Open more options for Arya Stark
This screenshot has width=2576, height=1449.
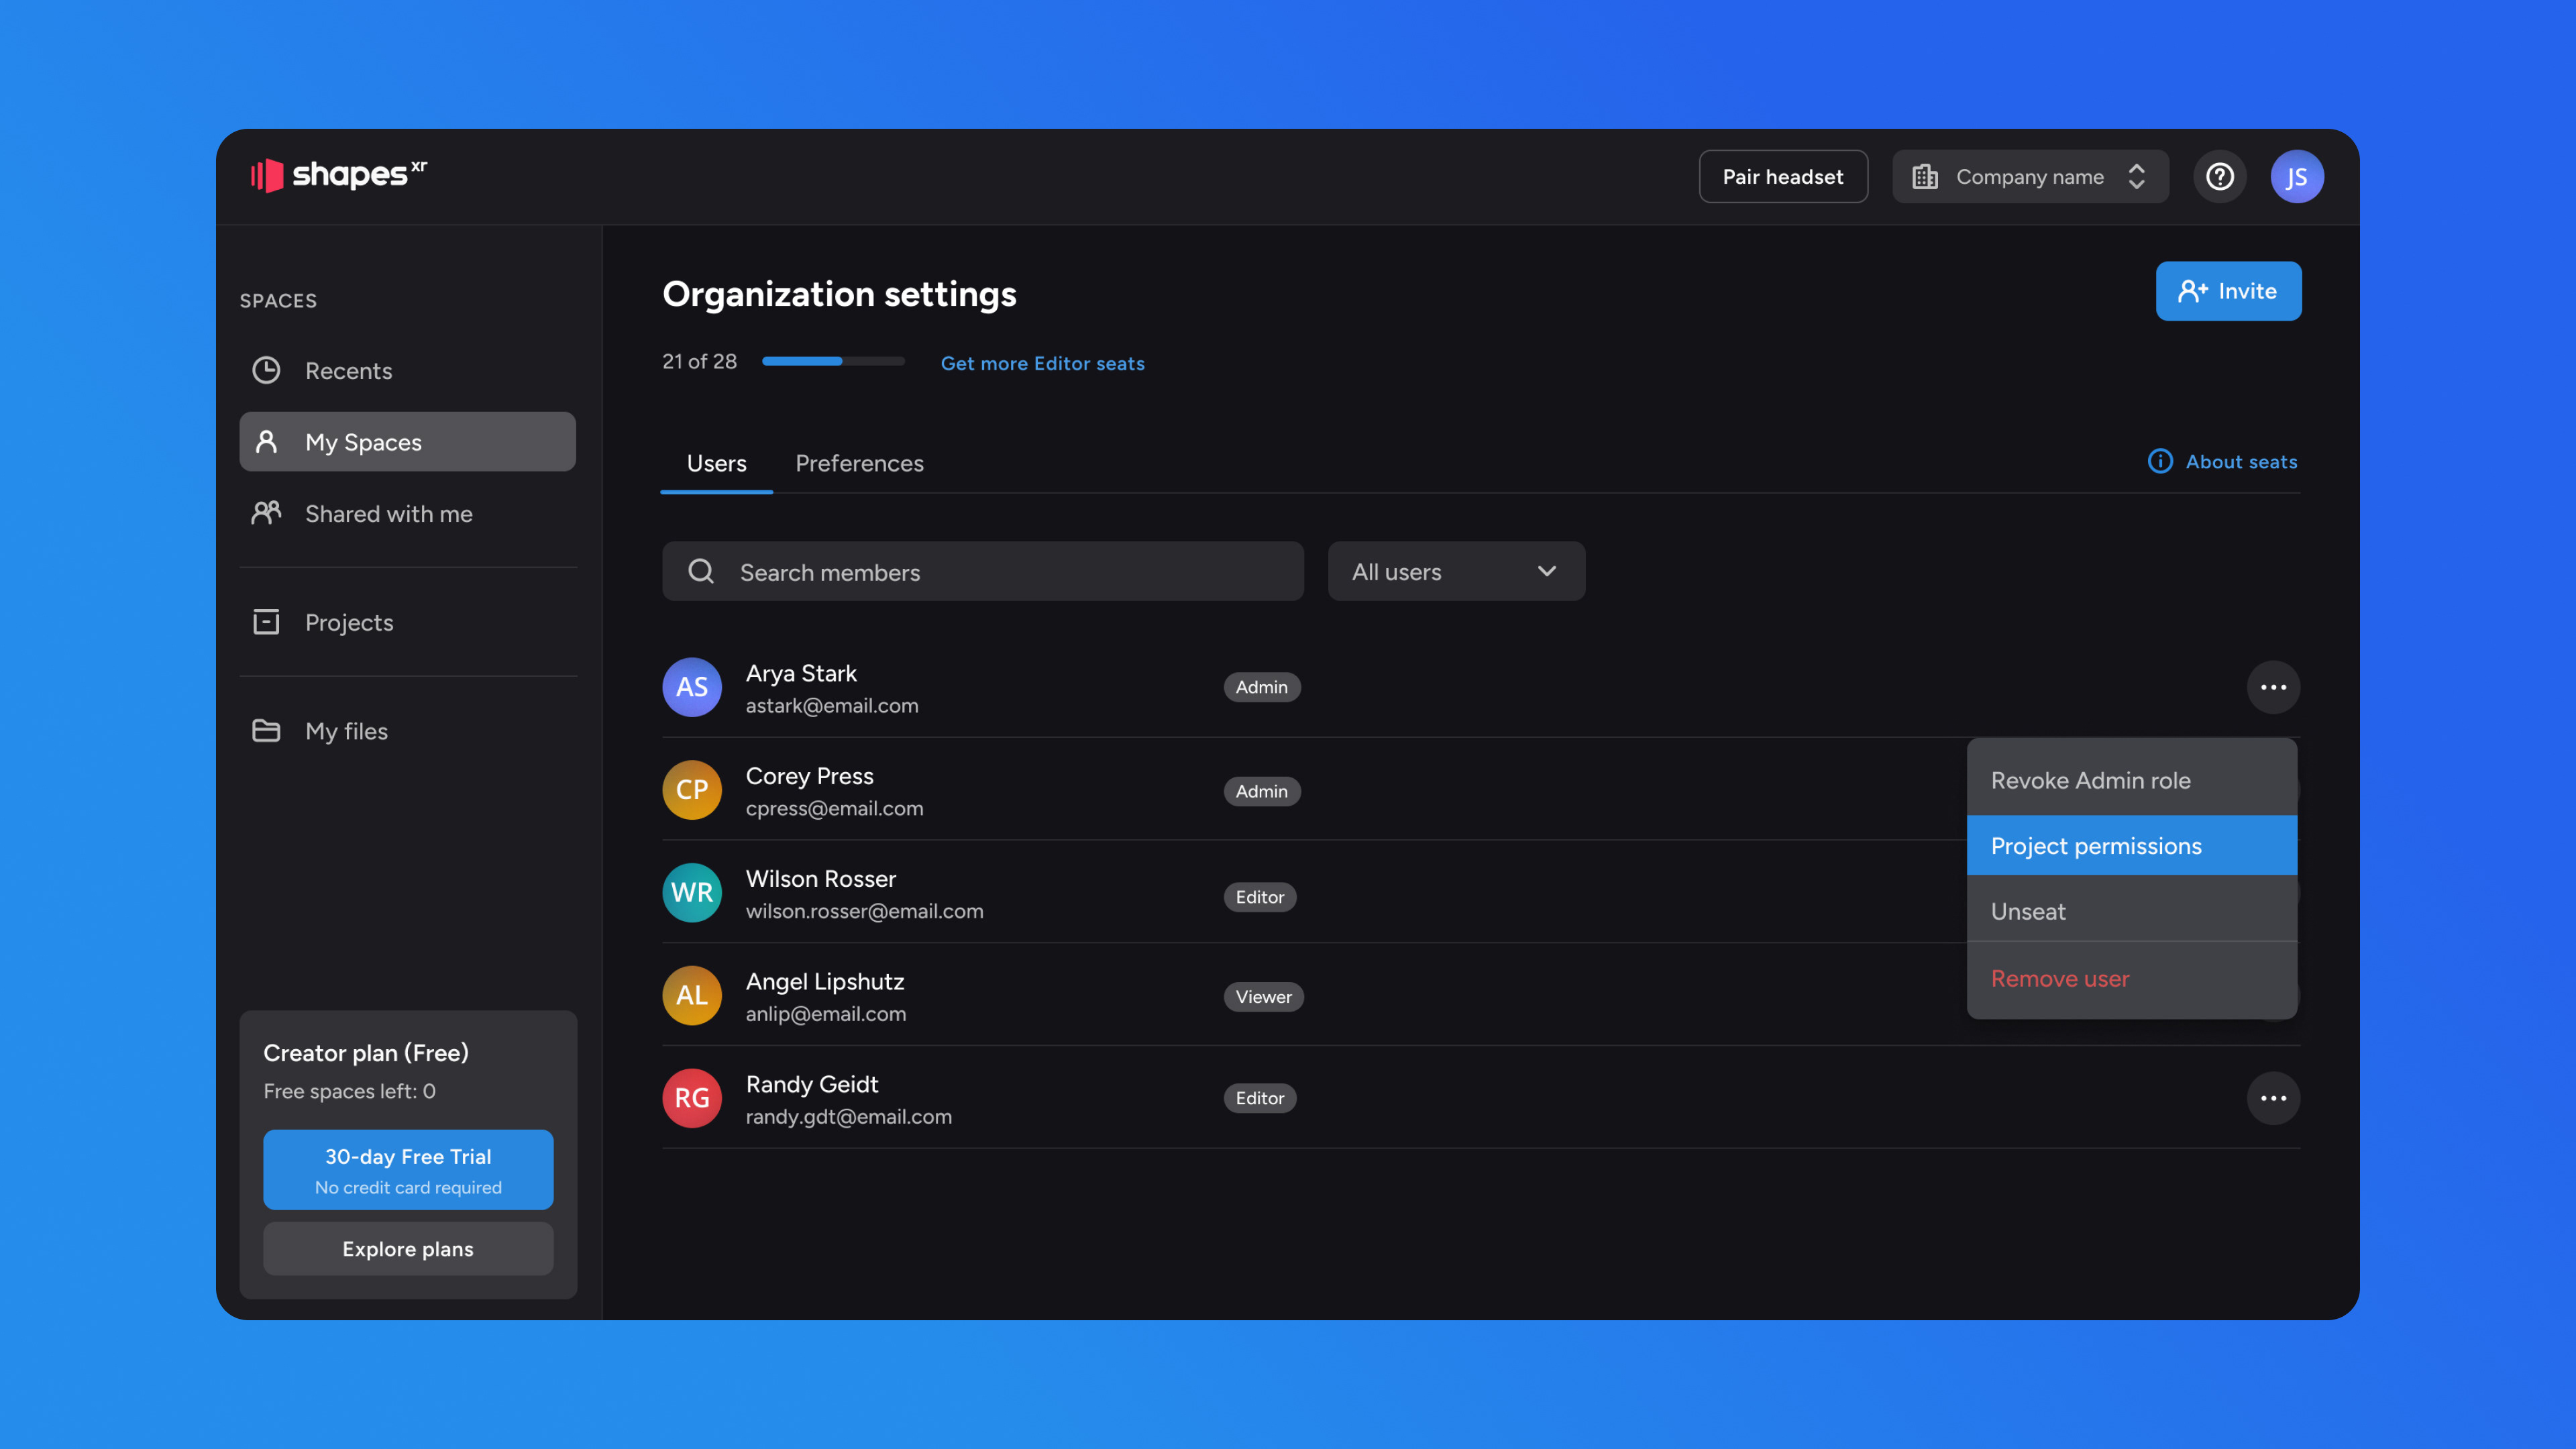click(x=2273, y=687)
